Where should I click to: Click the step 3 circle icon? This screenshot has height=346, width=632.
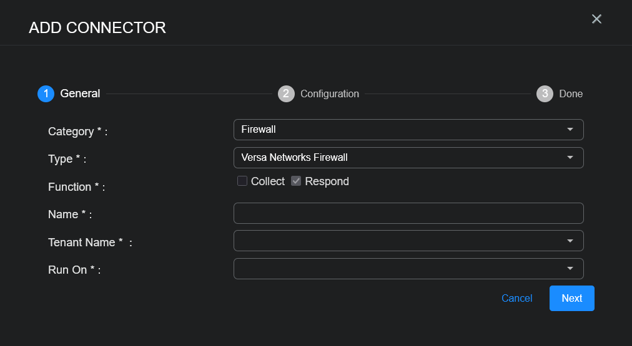coord(545,94)
